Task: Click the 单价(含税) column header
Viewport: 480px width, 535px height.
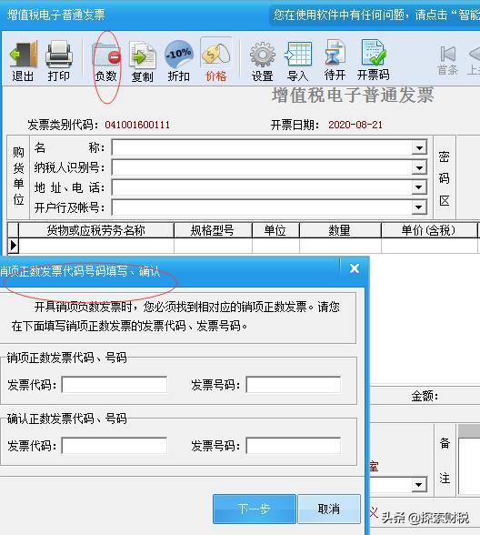Action: pos(429,230)
